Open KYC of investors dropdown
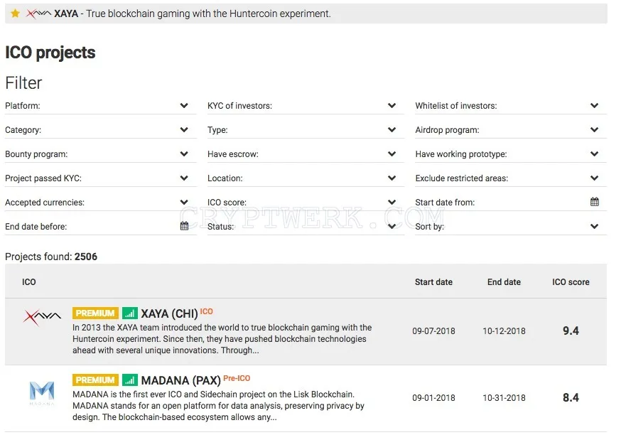Screen dimensions: 626x435 click(x=306, y=106)
